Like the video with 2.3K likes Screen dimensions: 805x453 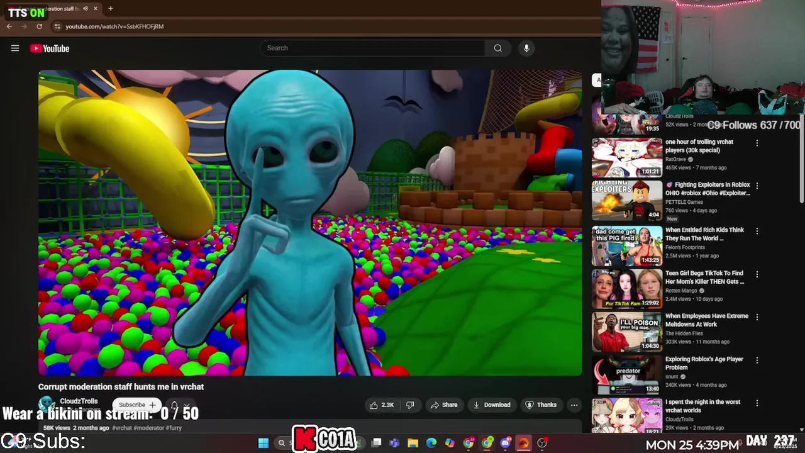click(382, 405)
